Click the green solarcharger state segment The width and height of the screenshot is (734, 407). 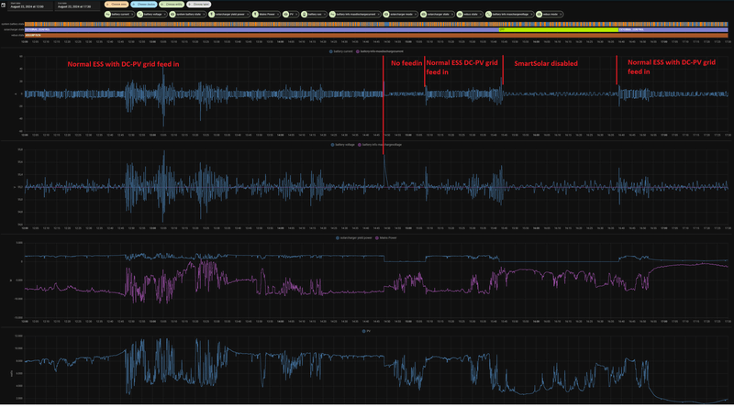click(559, 29)
